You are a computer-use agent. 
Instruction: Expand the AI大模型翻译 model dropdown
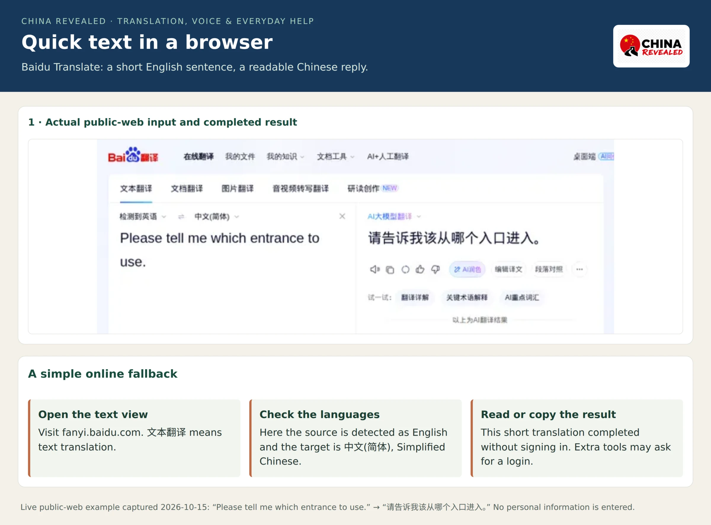click(394, 217)
